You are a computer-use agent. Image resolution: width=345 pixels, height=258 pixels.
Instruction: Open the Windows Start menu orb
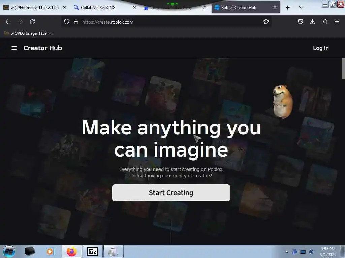pyautogui.click(x=9, y=251)
